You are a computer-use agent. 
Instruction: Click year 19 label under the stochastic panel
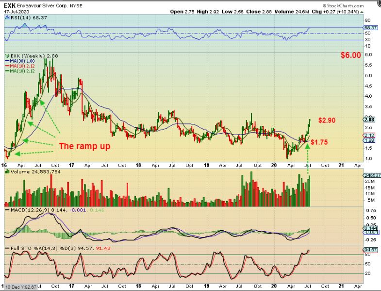[207, 286]
